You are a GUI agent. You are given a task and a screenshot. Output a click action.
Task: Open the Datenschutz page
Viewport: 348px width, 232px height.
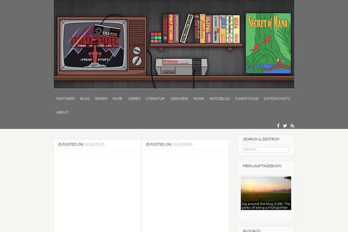pyautogui.click(x=277, y=99)
